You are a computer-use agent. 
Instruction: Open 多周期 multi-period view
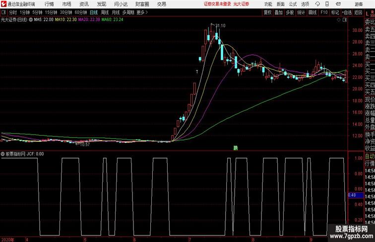pos(128,12)
